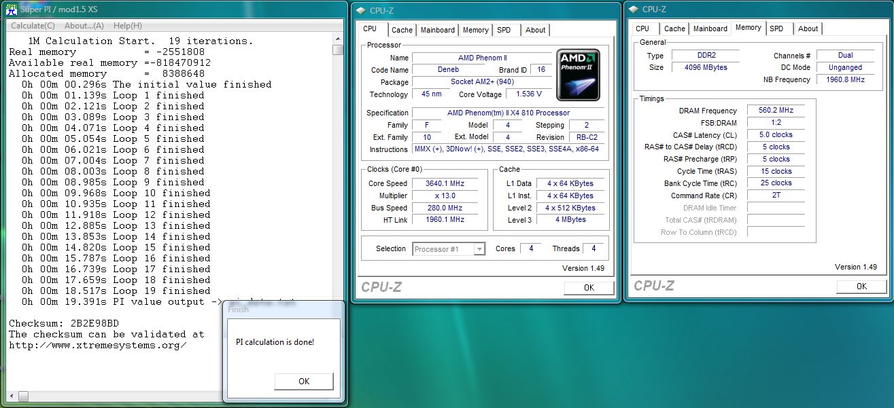The image size is (894, 408).
Task: Click the Super PI title bar icon
Action: tap(12, 10)
